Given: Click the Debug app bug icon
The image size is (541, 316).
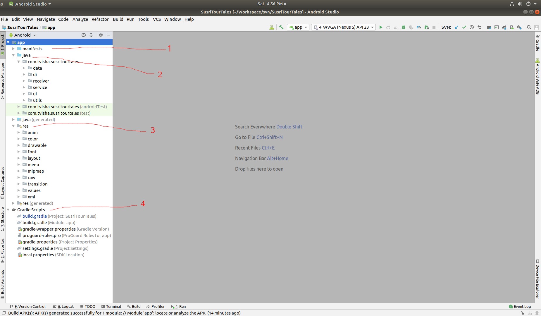Looking at the screenshot, I should 404,27.
